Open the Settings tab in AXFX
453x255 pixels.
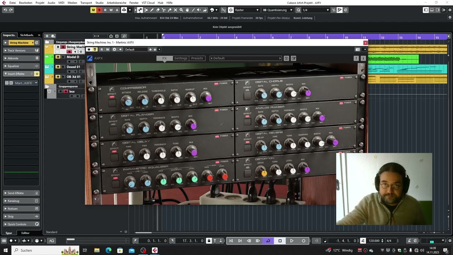(180, 58)
